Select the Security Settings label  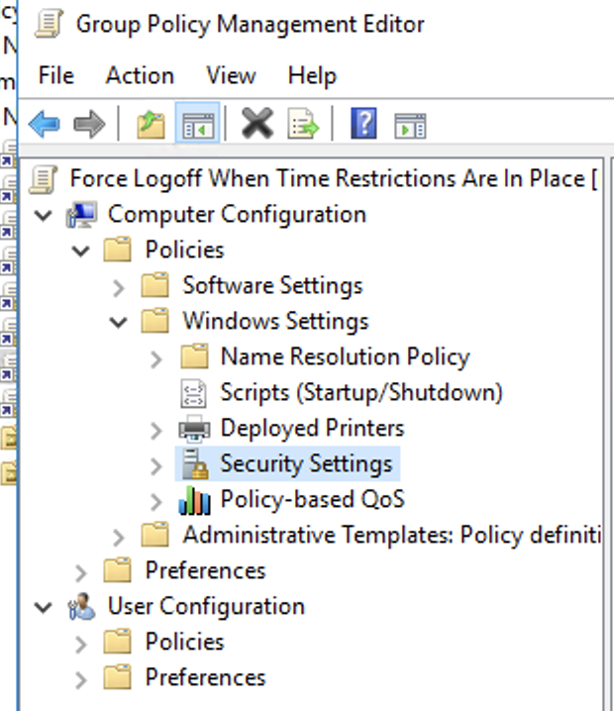pyautogui.click(x=306, y=463)
